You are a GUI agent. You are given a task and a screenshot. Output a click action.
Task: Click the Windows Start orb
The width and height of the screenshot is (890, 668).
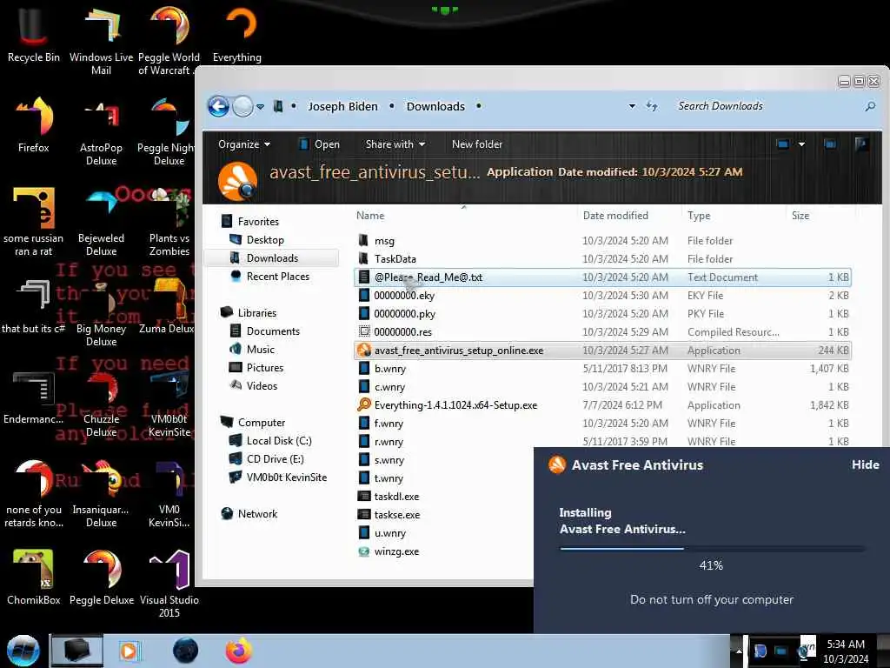pos(23,651)
